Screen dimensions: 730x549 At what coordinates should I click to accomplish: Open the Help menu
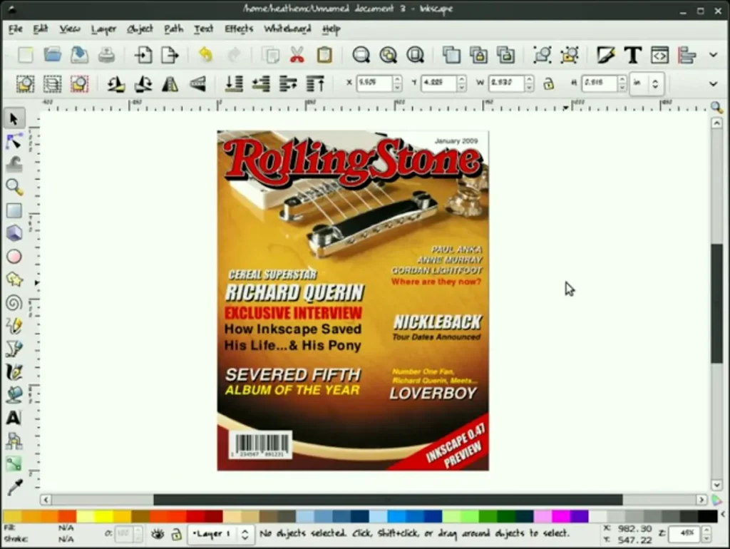[x=331, y=29]
